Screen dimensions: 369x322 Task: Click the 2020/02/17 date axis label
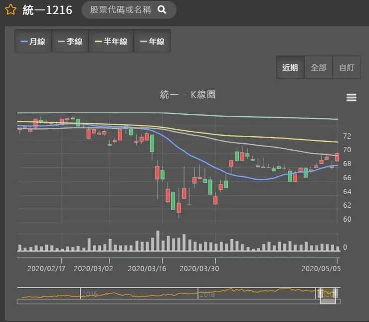coord(46,269)
